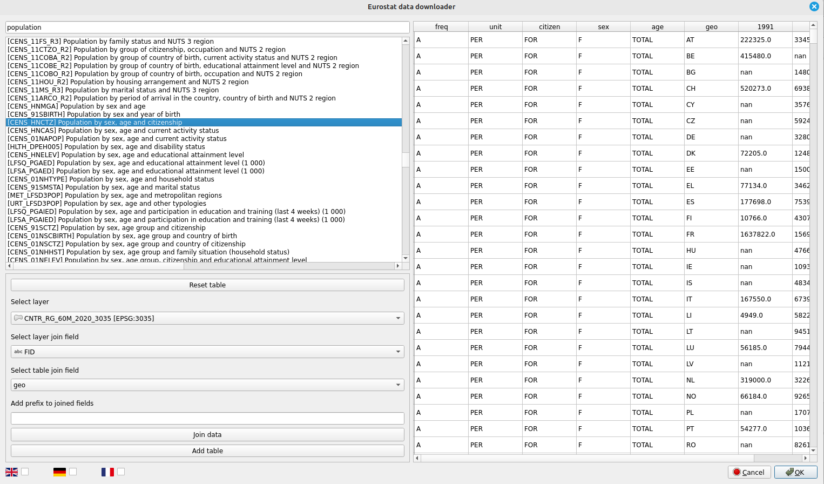Open the Select layer dropdown
Image resolution: width=824 pixels, height=484 pixels.
click(x=207, y=318)
